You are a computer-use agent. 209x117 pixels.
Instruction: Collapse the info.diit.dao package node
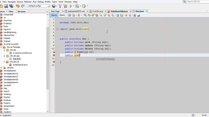(x=4, y=56)
